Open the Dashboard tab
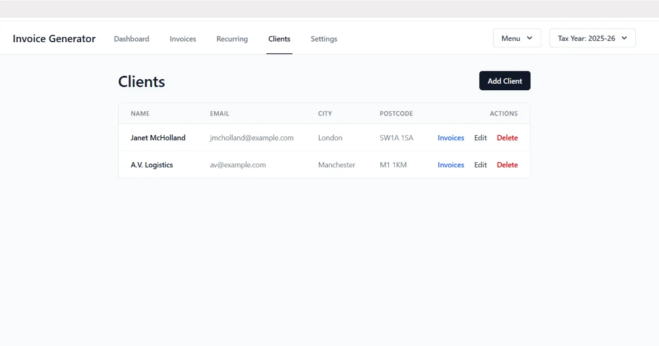Image resolution: width=659 pixels, height=346 pixels. click(x=132, y=39)
